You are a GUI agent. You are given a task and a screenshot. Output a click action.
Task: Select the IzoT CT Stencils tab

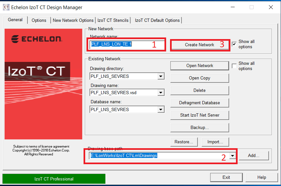(114, 20)
